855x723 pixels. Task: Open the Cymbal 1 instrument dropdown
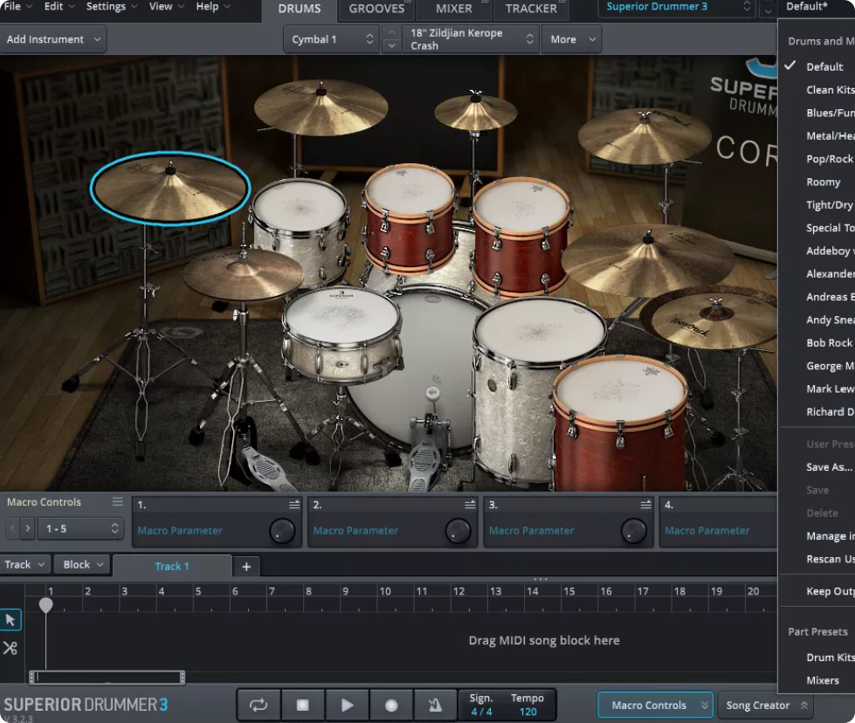[x=332, y=39]
